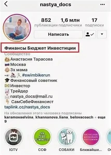The width and height of the screenshot is (111, 155).
Task: View the 852 публикации count
Action: click(x=46, y=22)
